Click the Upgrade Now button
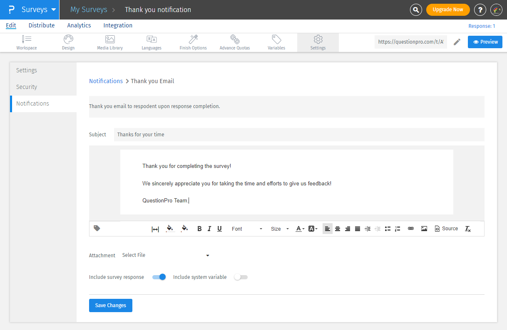This screenshot has width=507, height=330. coord(448,10)
